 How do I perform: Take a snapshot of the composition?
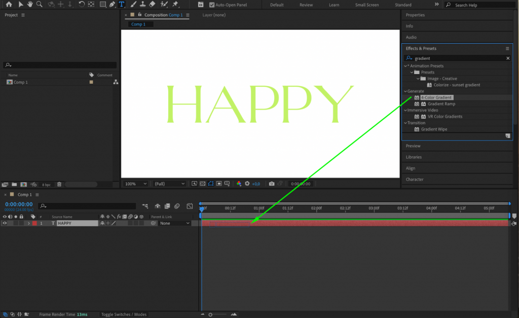click(x=272, y=184)
